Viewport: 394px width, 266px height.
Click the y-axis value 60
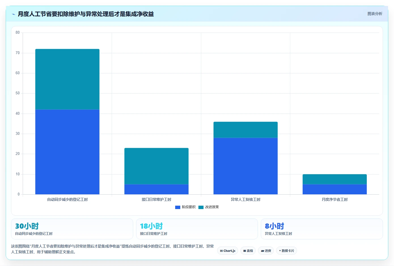18,73
